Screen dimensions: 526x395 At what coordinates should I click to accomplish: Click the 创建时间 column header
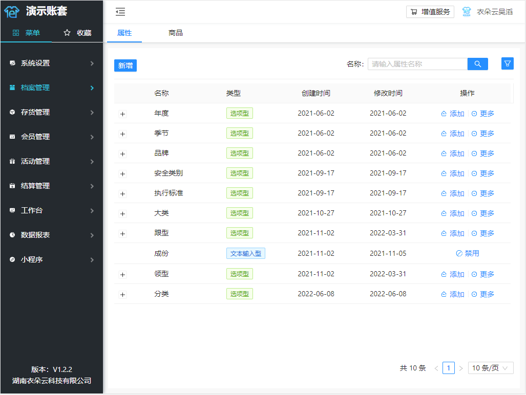(x=316, y=93)
